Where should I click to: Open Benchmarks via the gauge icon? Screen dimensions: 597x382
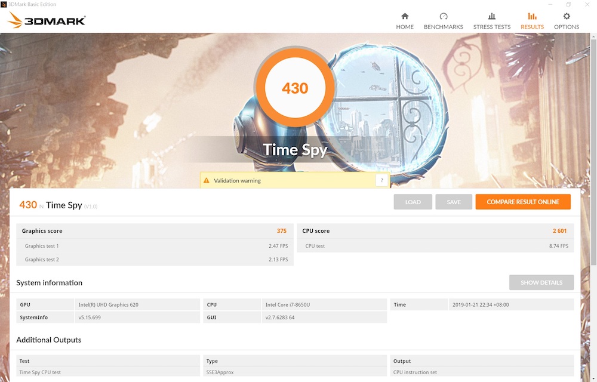(443, 17)
